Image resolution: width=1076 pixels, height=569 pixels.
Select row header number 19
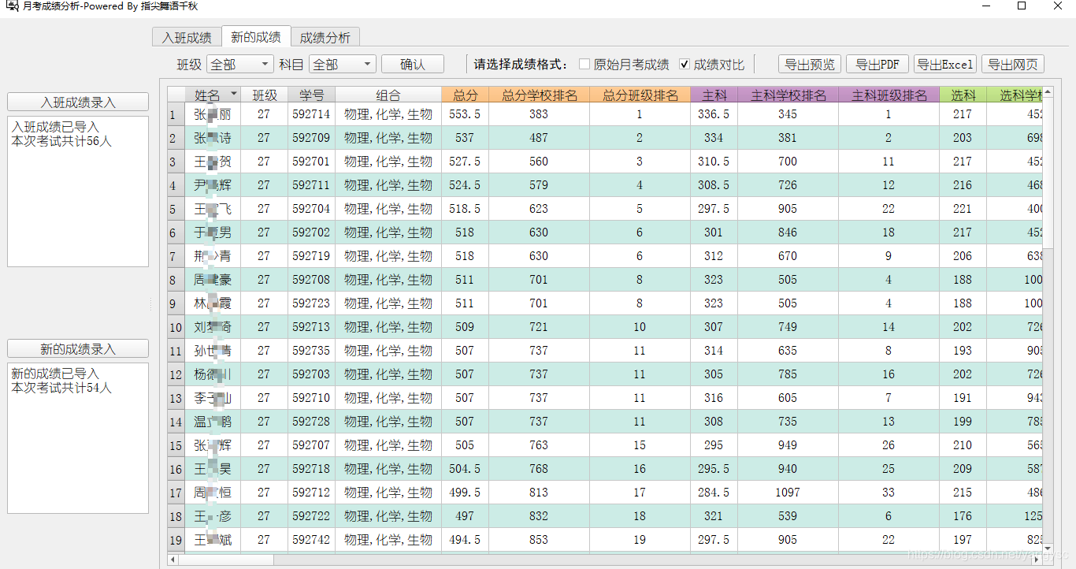[x=176, y=540]
